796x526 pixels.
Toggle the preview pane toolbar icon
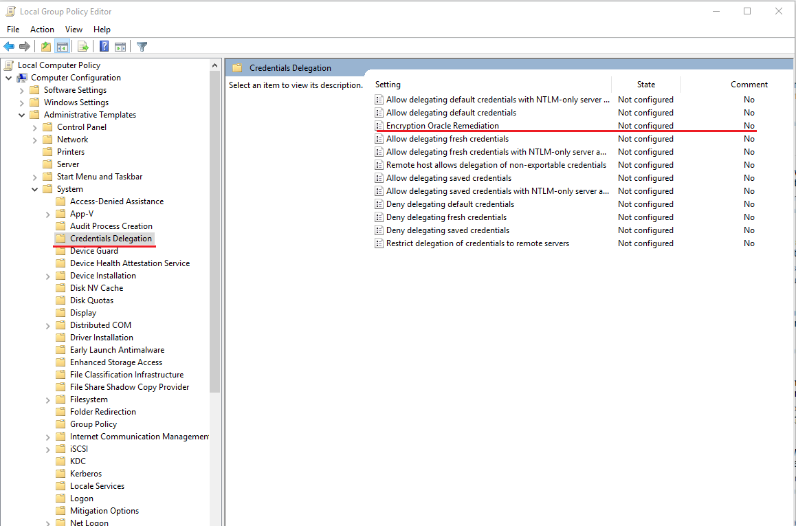pos(120,46)
